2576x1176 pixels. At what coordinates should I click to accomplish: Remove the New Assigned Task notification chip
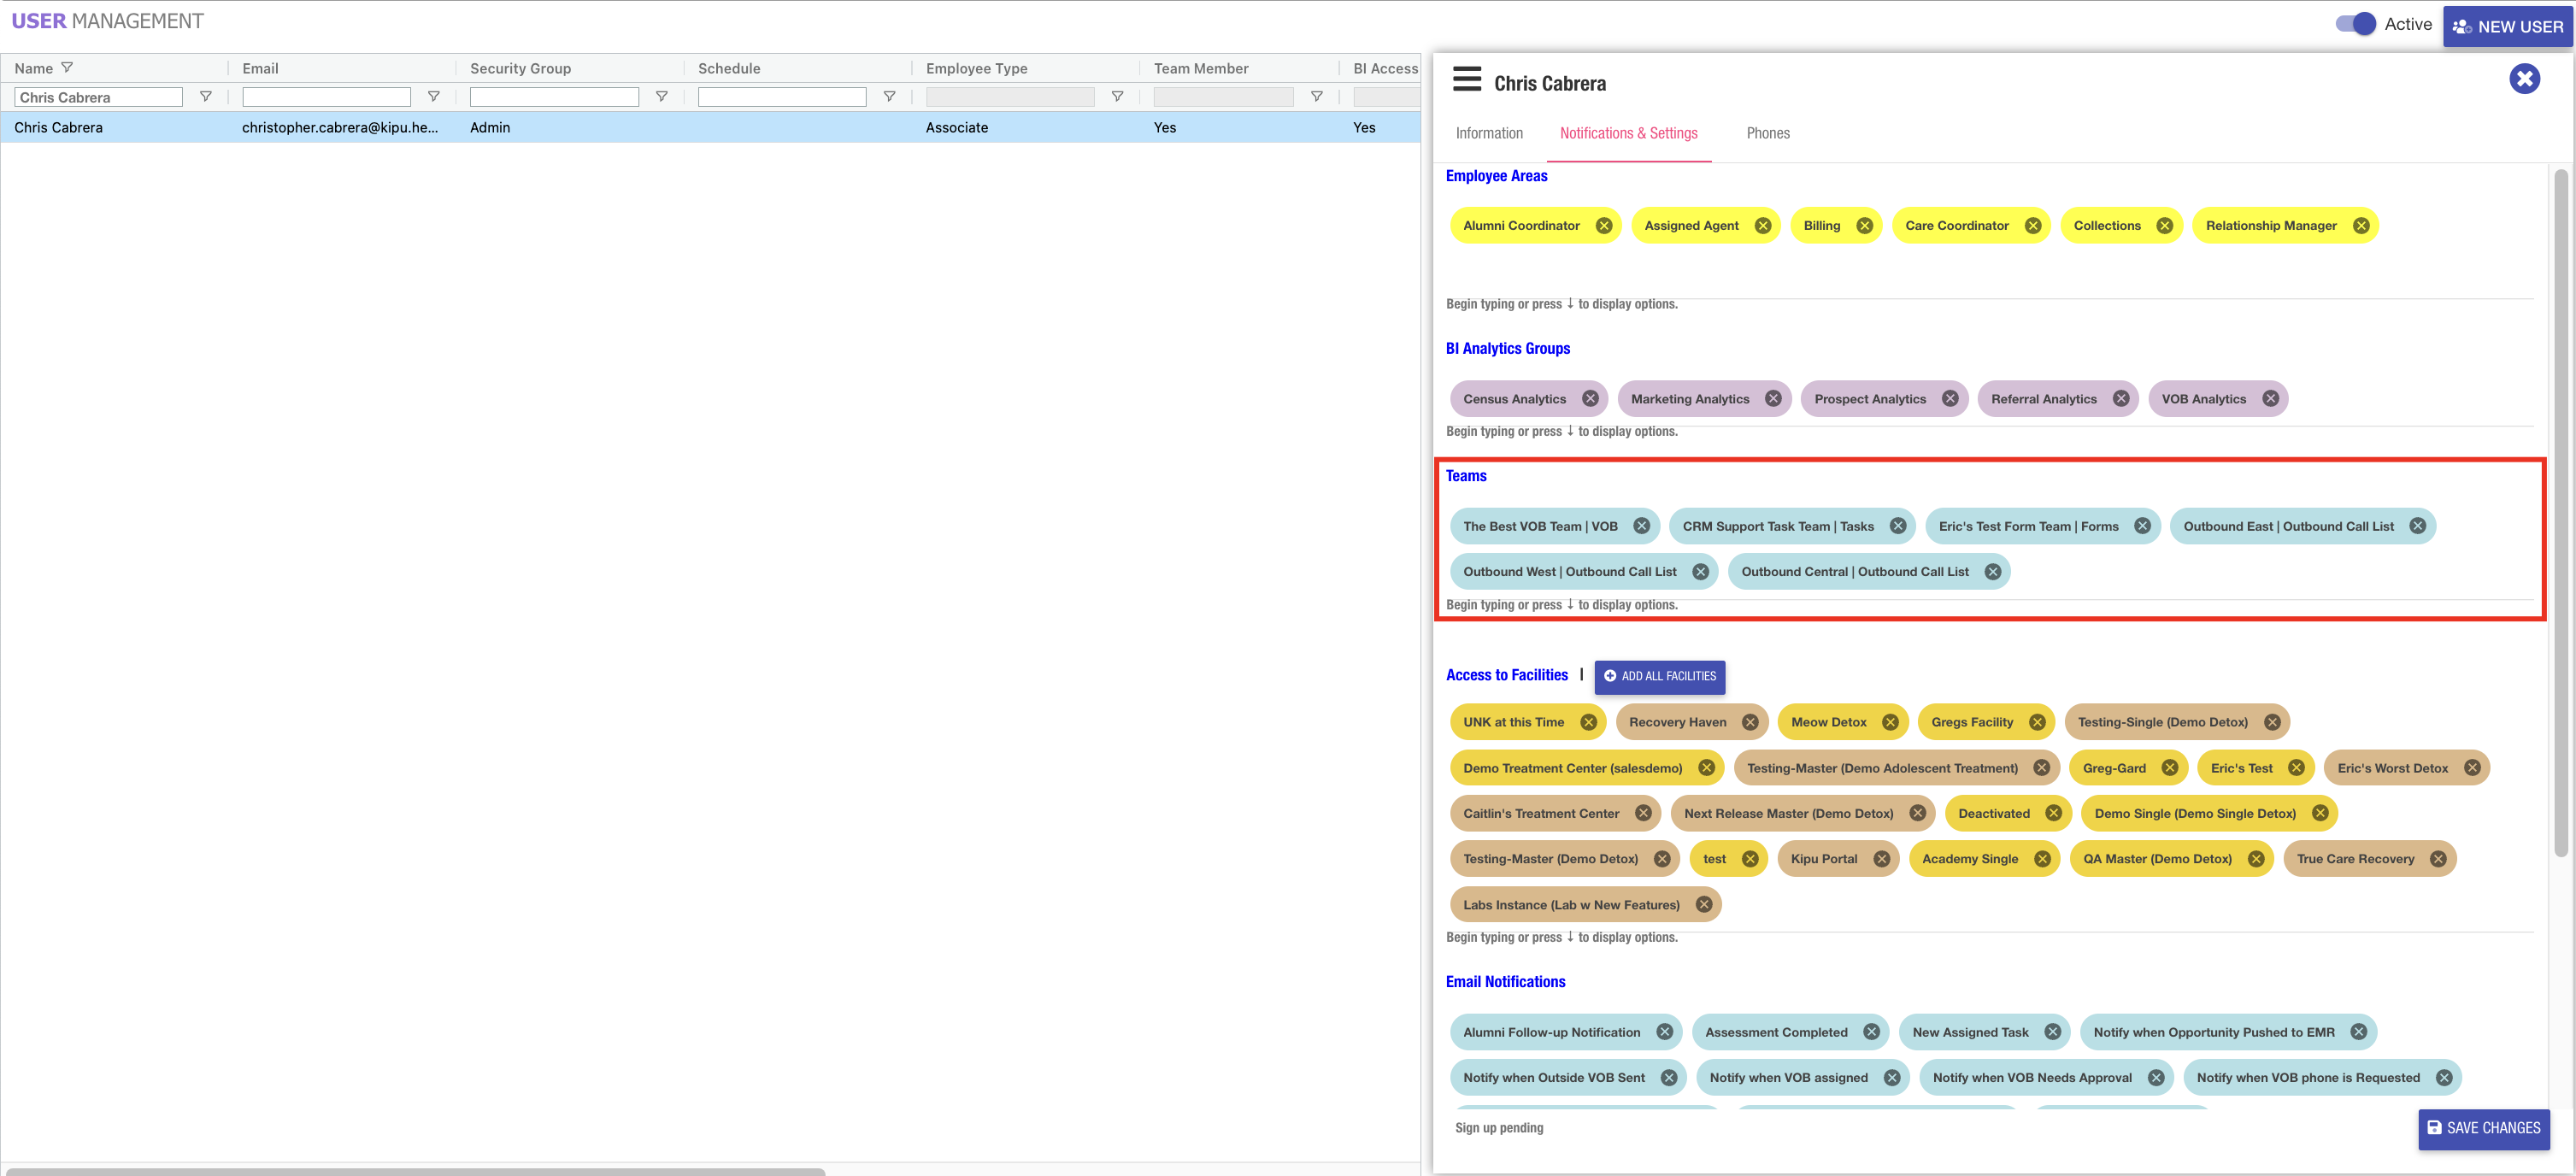pos(2052,1032)
